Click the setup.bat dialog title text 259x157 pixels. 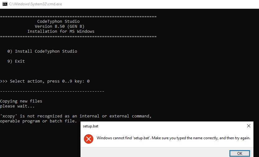pyautogui.click(x=90, y=126)
